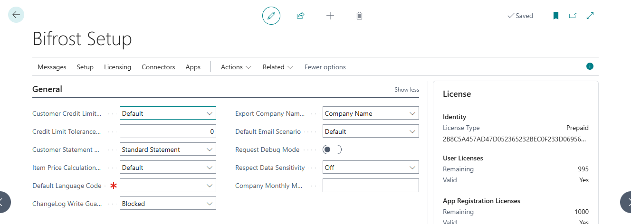Viewport: 631px width, 224px height.
Task: Open the Connectors menu
Action: [x=158, y=67]
